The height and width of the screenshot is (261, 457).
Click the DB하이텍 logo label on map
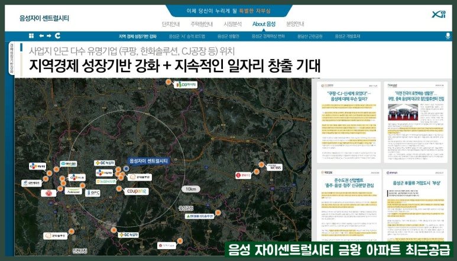(186, 84)
